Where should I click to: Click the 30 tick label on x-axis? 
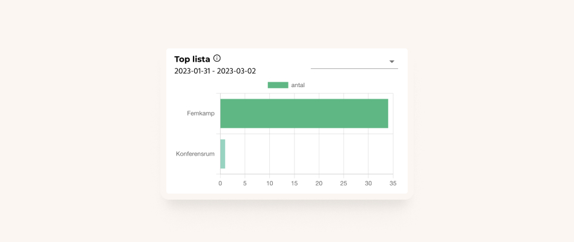pyautogui.click(x=368, y=183)
